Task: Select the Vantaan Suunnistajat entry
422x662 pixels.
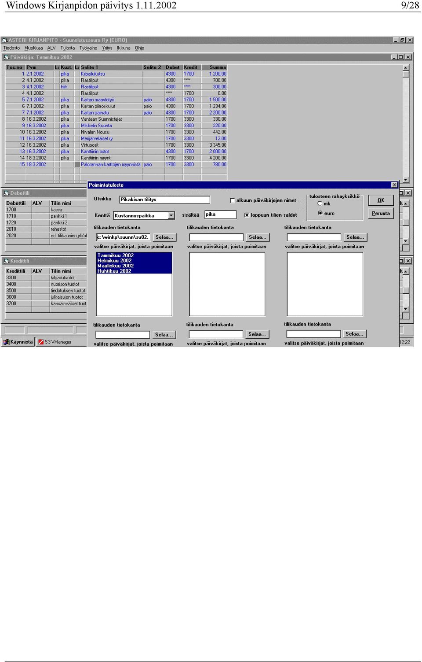Action: (x=116, y=119)
